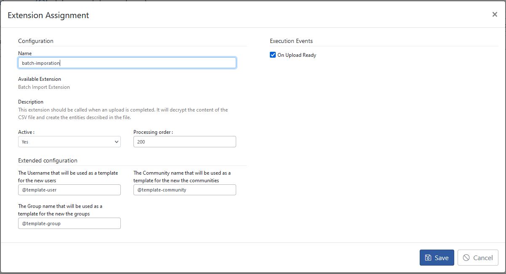
Task: Click the Extended configuration heading
Action: coord(48,160)
